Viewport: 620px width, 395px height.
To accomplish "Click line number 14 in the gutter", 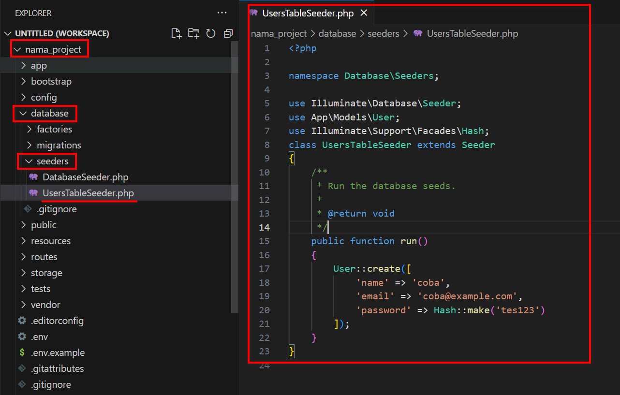I will click(264, 227).
